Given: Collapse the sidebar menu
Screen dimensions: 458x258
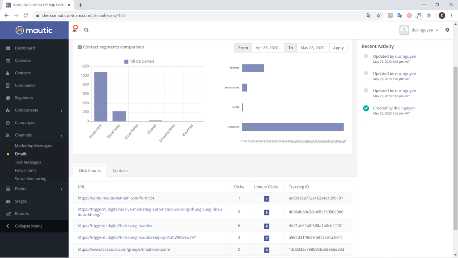Looking at the screenshot, I should pos(28,226).
